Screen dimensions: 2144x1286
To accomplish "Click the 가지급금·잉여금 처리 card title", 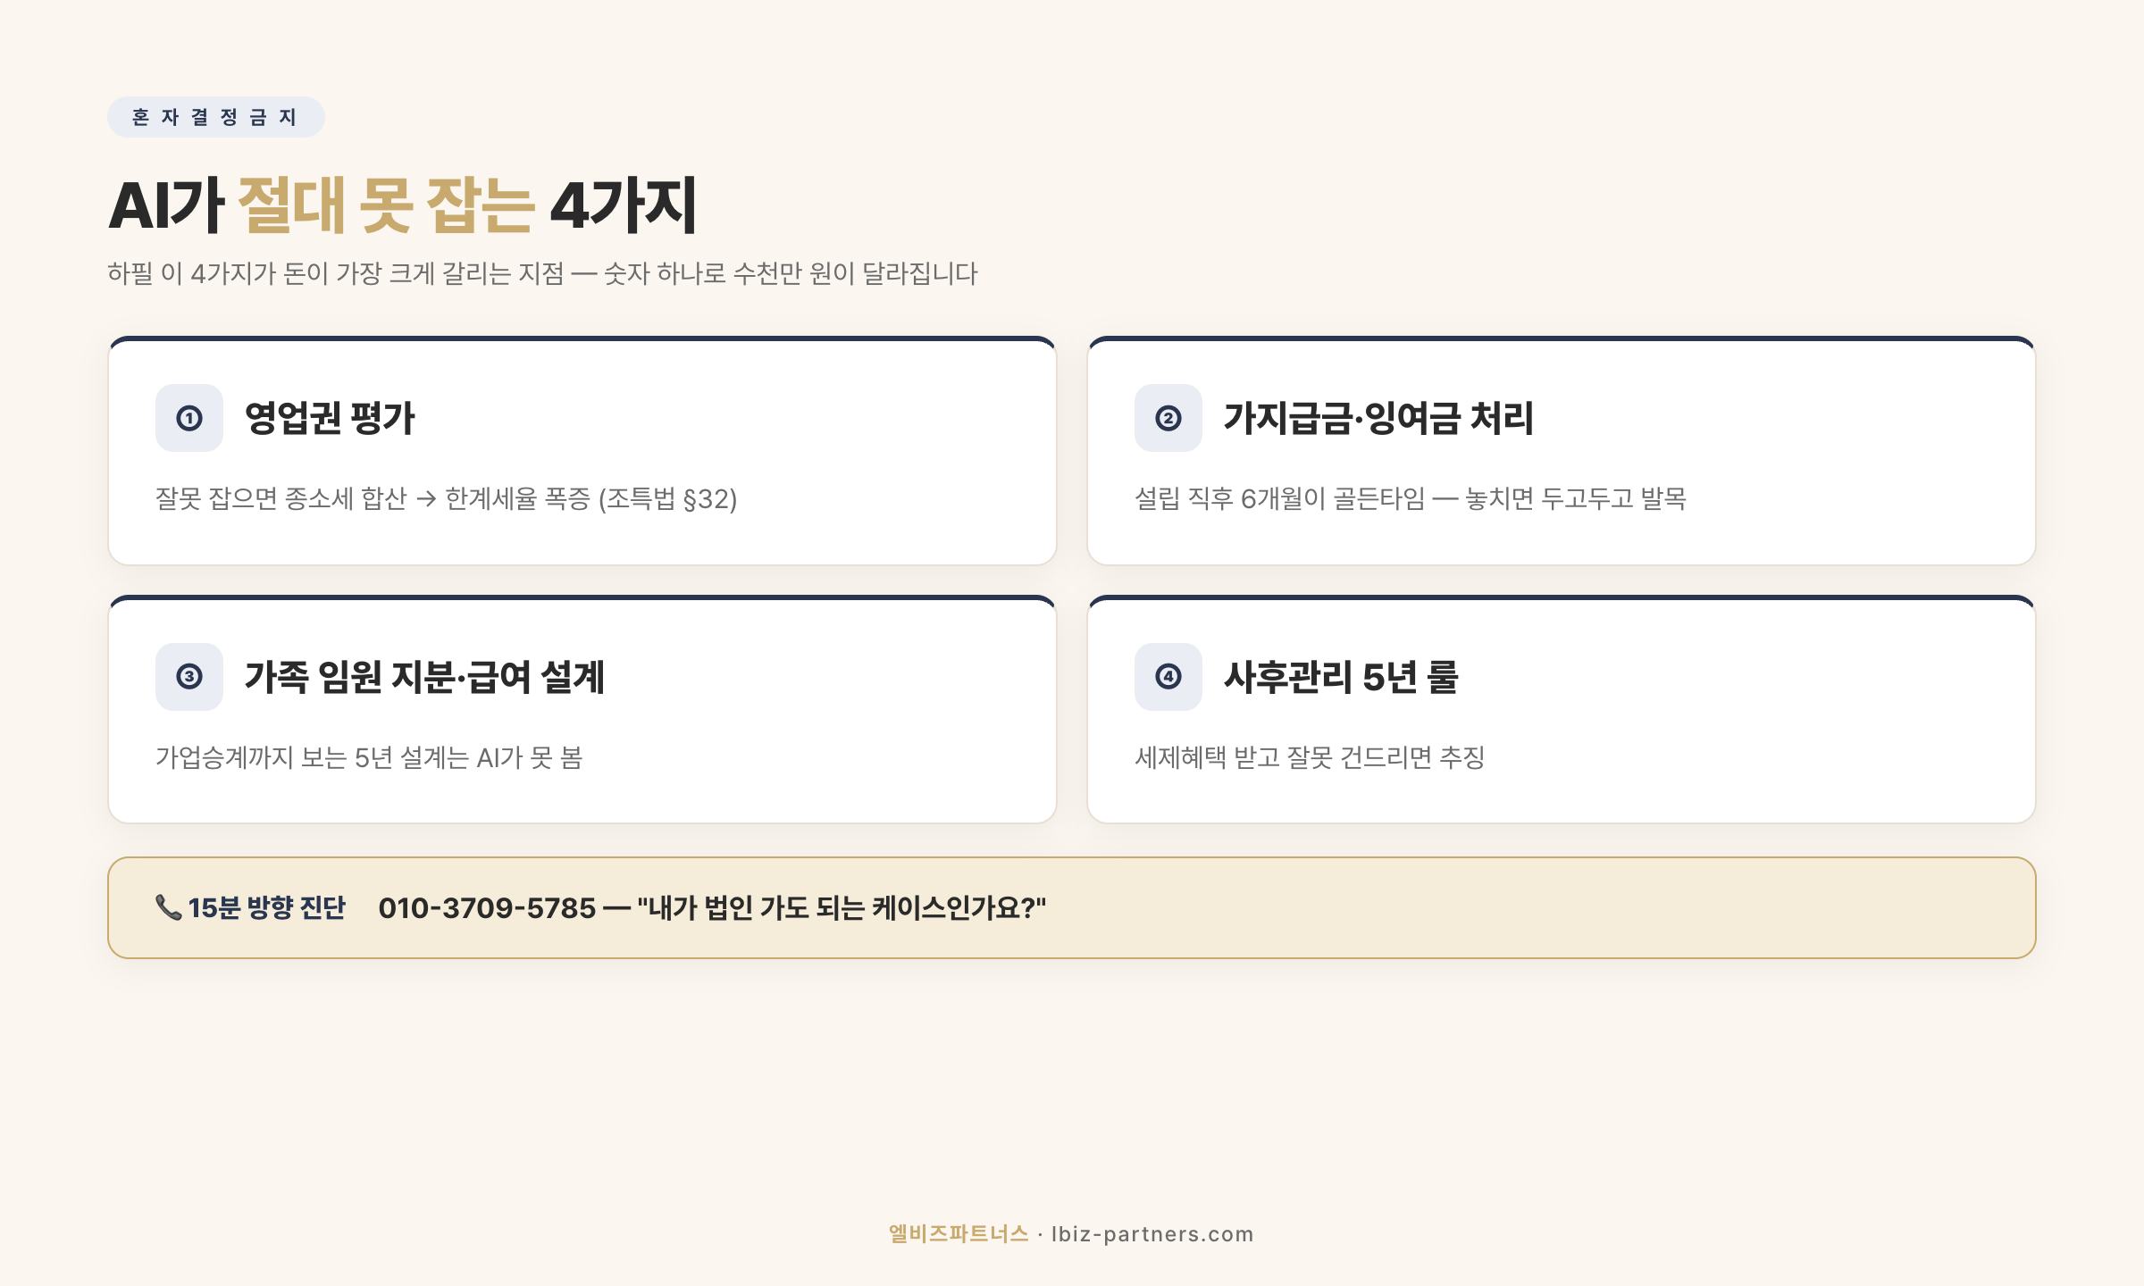I will point(1378,418).
